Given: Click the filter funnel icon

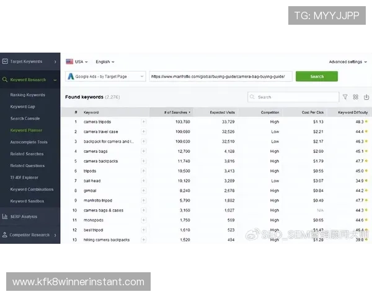Looking at the screenshot, I should 345,97.
